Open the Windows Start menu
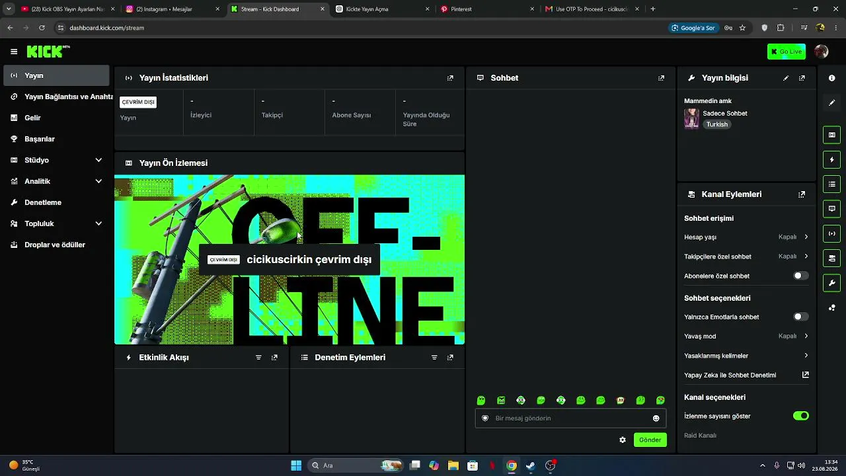 tap(296, 465)
